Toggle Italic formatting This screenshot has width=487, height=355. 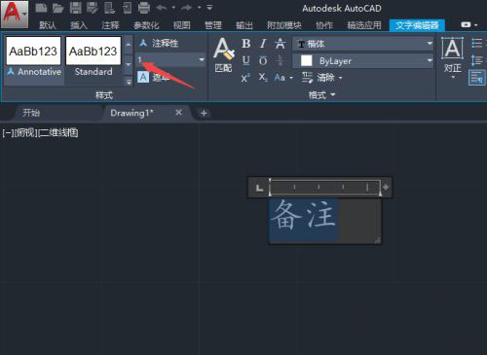coord(263,44)
